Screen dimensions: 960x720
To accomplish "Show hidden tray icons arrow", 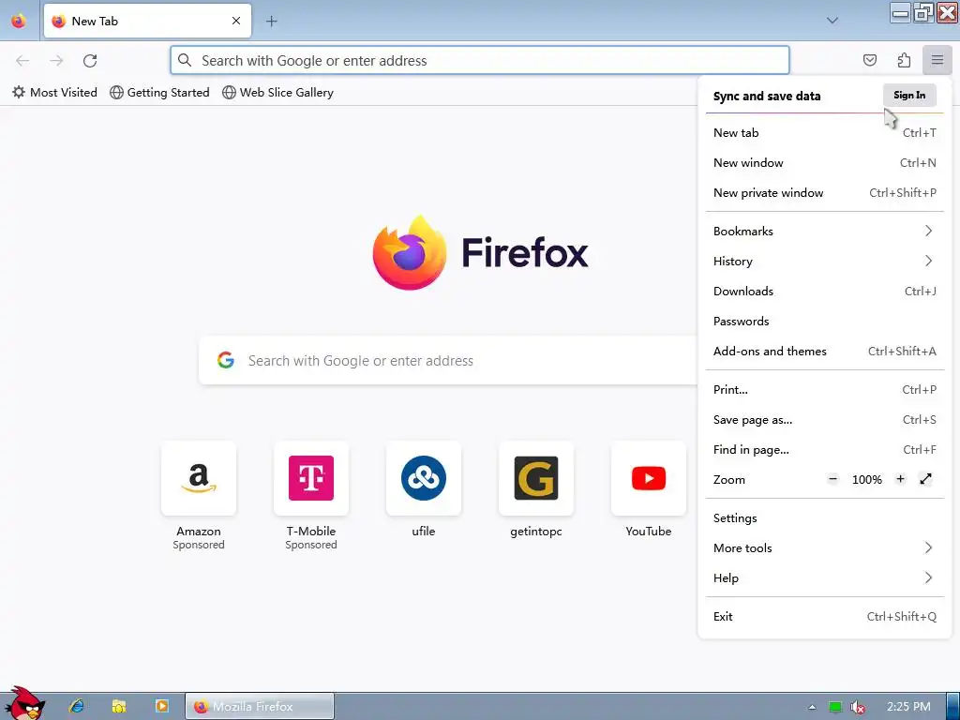I will click(812, 707).
